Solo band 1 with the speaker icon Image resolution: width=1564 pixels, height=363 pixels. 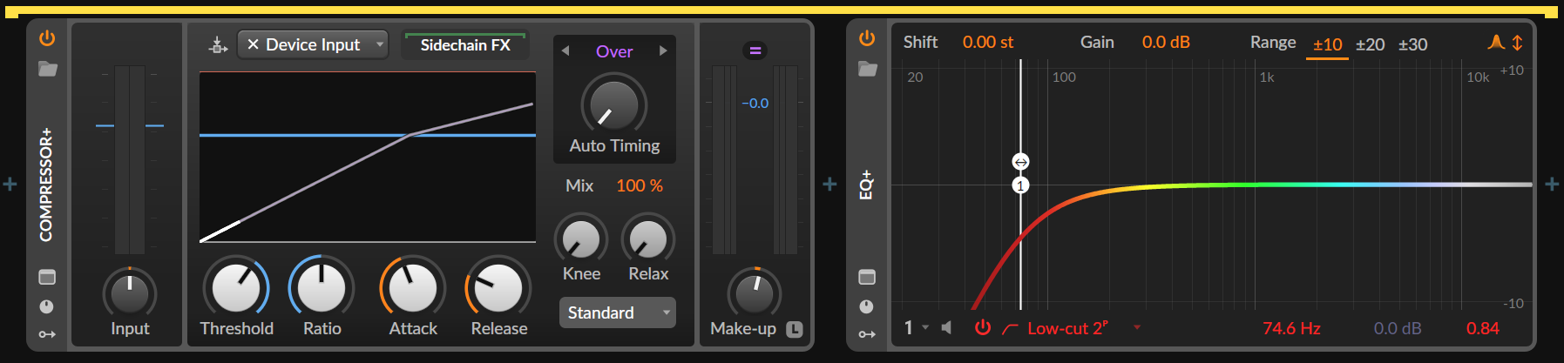point(947,328)
